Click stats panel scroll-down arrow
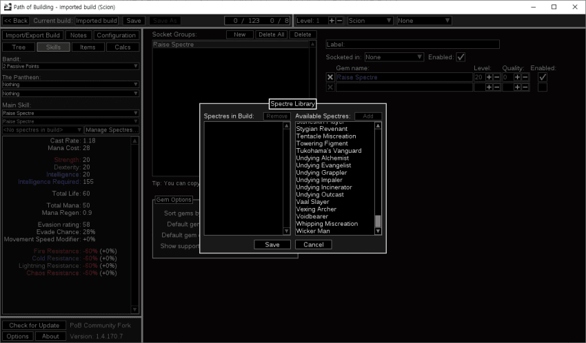This screenshot has height=343, width=586. tap(134, 309)
